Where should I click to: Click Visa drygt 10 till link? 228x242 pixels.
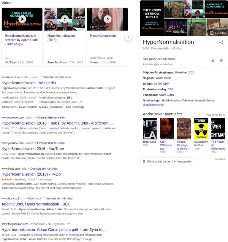[216, 115]
